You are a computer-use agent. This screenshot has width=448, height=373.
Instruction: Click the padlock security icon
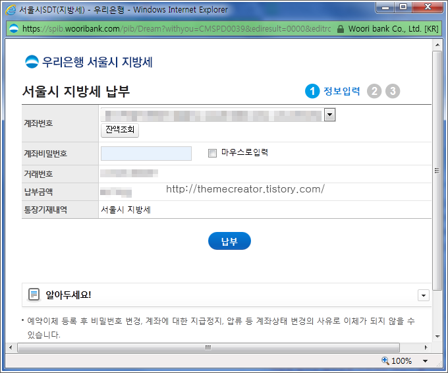pyautogui.click(x=341, y=29)
